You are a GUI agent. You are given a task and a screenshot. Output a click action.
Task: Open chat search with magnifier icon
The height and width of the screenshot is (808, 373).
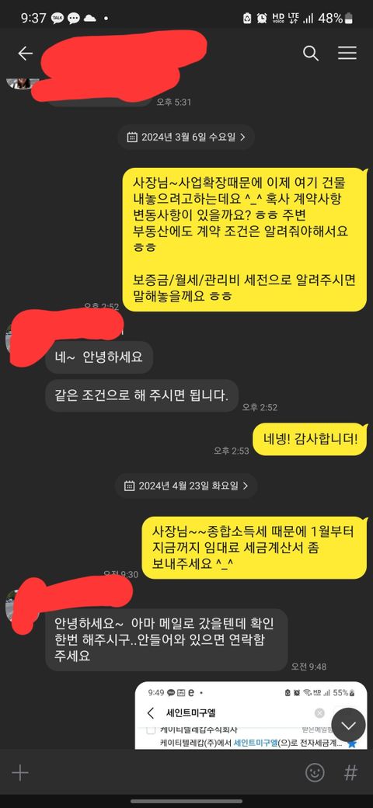[x=311, y=54]
